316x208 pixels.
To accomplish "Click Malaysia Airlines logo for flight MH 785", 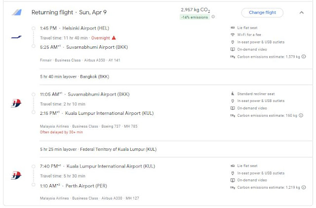I will 16,104.
